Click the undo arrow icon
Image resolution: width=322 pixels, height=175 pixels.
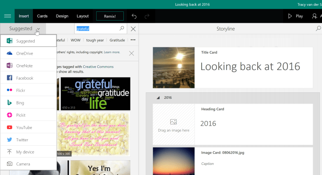point(134,16)
